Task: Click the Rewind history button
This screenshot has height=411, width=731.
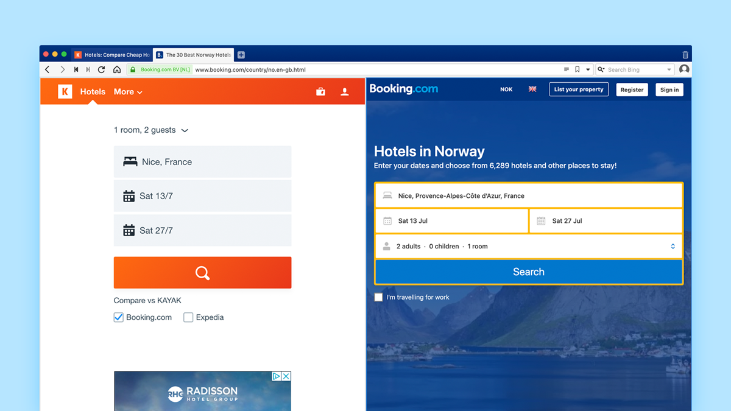Action: 76,70
